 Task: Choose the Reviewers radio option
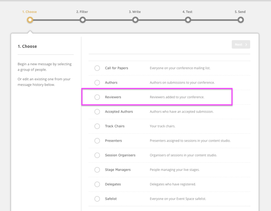(97, 97)
